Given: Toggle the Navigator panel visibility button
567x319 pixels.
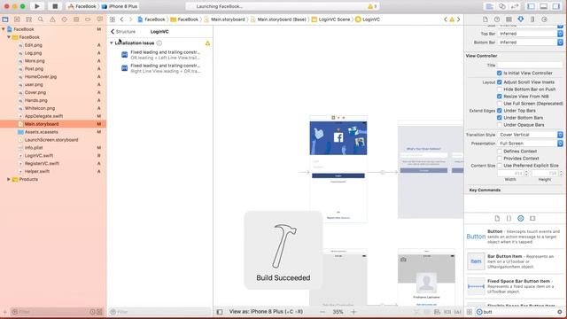Looking at the screenshot, I should click(531, 6).
